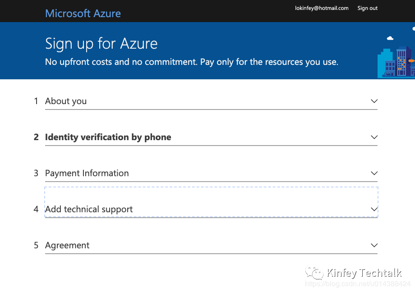
Task: Click the blog.csdn.net URL text
Action: pos(358,284)
